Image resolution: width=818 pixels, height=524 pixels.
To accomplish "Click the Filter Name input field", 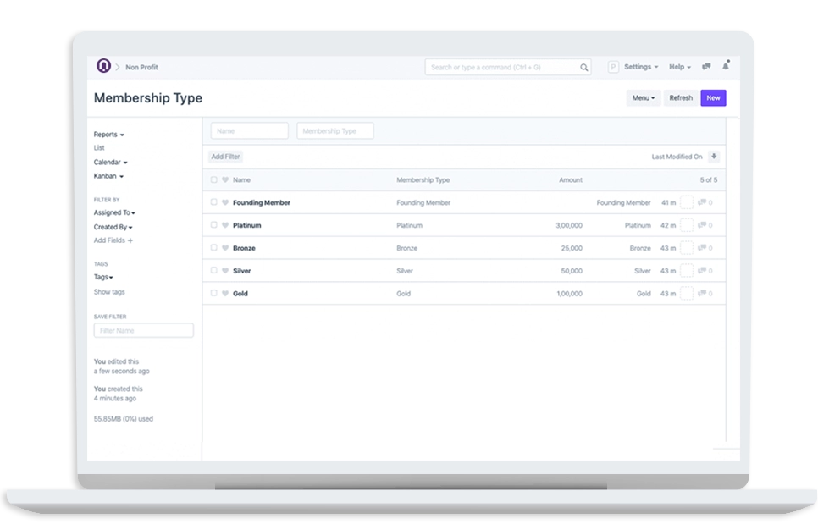I will (143, 330).
